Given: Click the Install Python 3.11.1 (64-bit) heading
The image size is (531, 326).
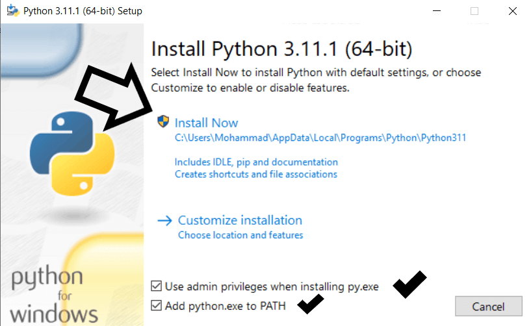Looking at the screenshot, I should [x=281, y=49].
